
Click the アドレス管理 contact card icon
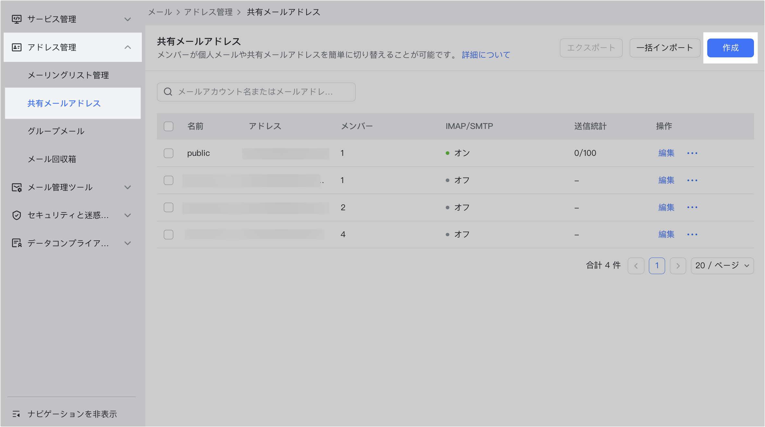point(17,47)
